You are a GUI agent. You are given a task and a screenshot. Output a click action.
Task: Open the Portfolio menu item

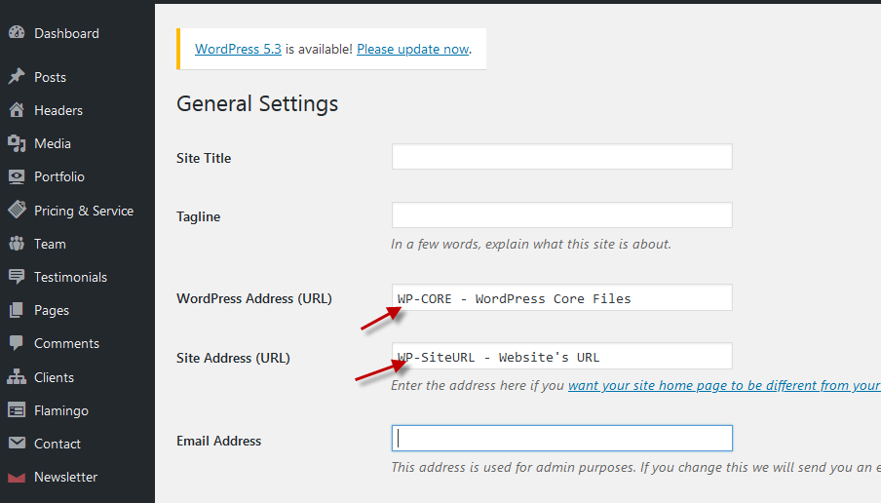[x=59, y=176]
